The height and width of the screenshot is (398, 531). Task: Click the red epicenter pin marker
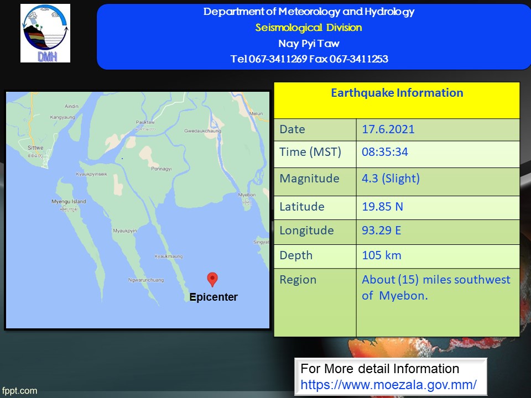212,279
